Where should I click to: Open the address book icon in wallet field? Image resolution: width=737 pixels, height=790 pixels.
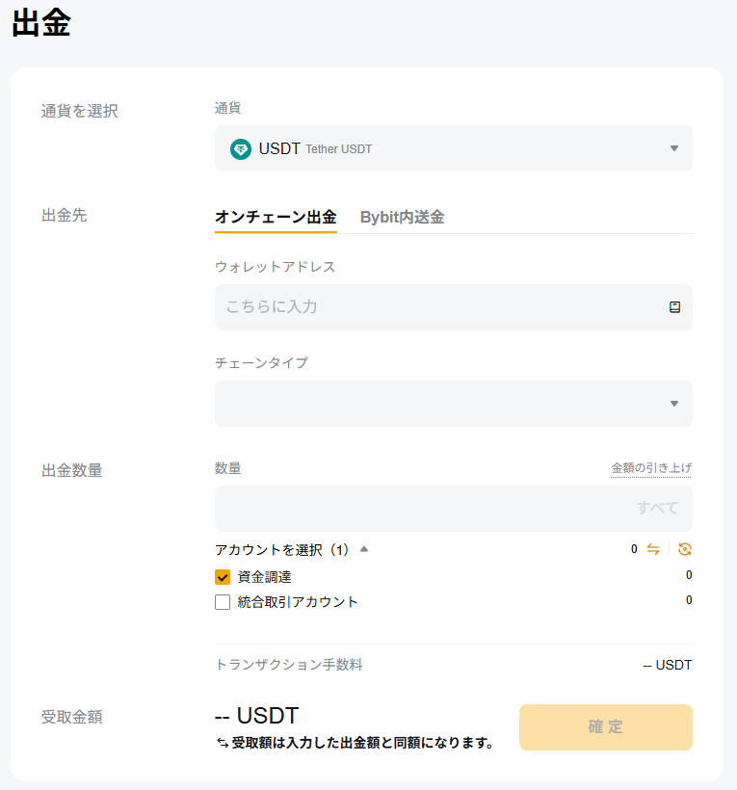(674, 307)
